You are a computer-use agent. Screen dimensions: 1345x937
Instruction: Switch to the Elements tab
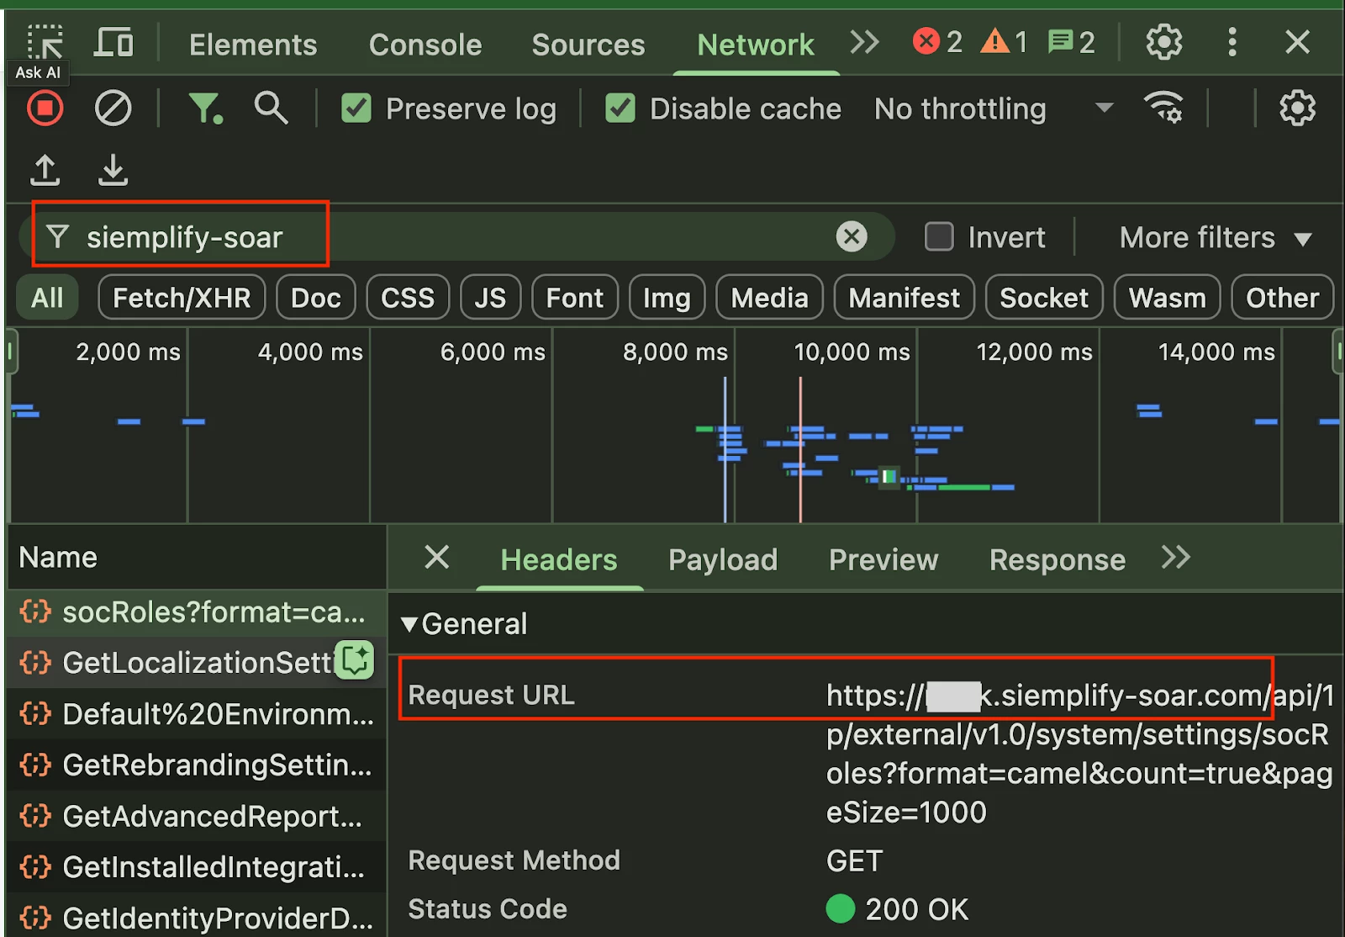point(253,45)
